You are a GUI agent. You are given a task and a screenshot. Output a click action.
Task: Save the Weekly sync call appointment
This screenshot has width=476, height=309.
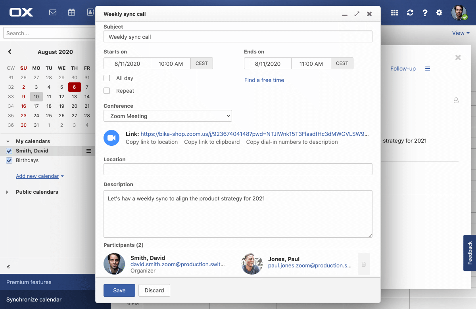pyautogui.click(x=119, y=290)
